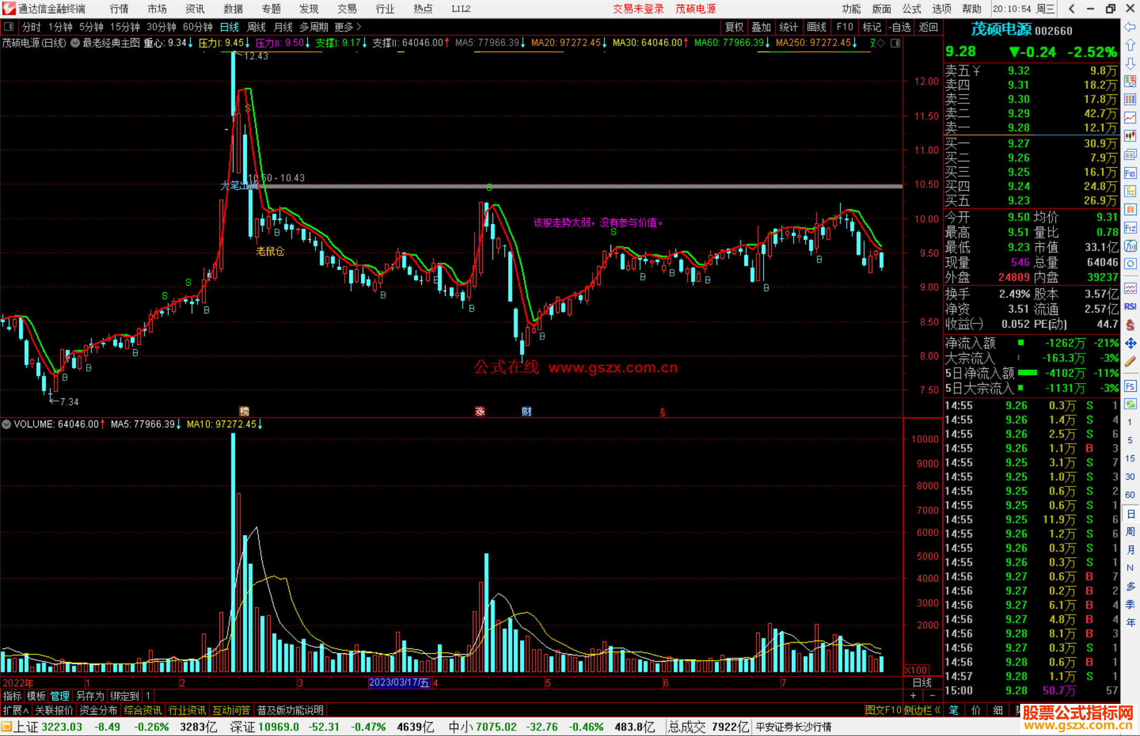Toggle the VOLUME indicator circle button
Screen dimensions: 1140x736
(x=6, y=424)
